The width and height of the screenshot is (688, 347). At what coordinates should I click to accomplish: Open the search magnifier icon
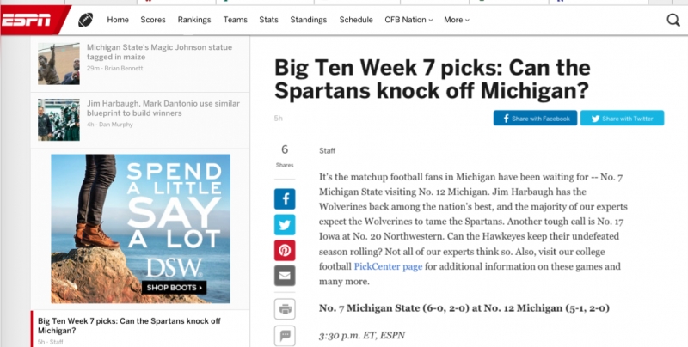pos(673,19)
